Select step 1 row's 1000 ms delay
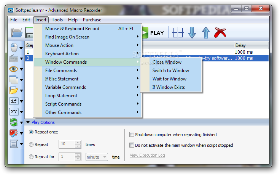This screenshot has width=280, height=175. [244, 52]
